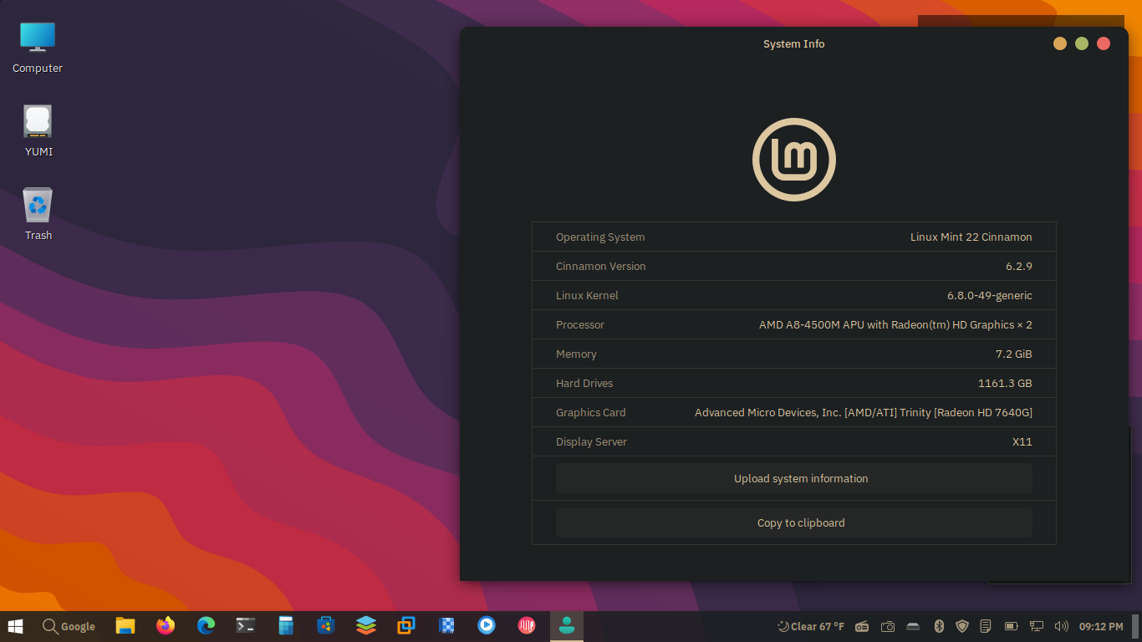Open the Windows-style start menu
The image size is (1142, 642).
(15, 626)
